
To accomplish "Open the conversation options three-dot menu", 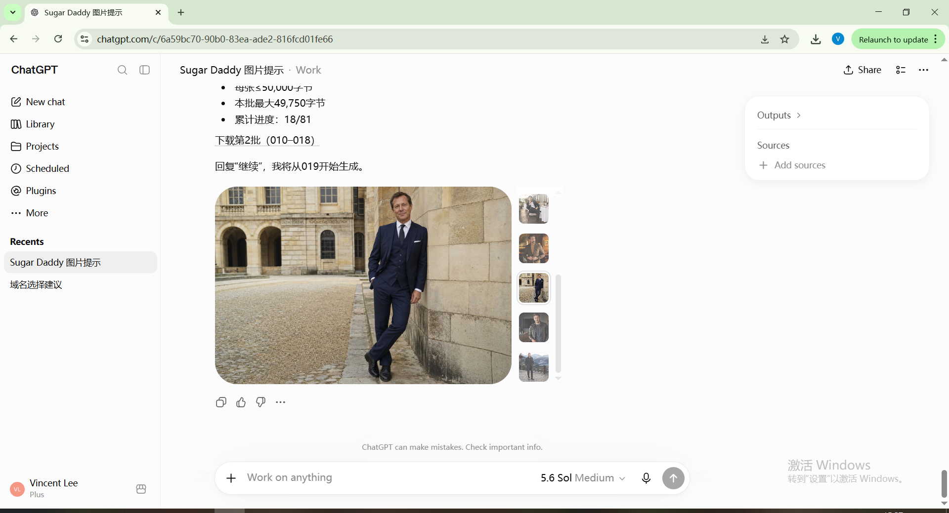I will 923,70.
